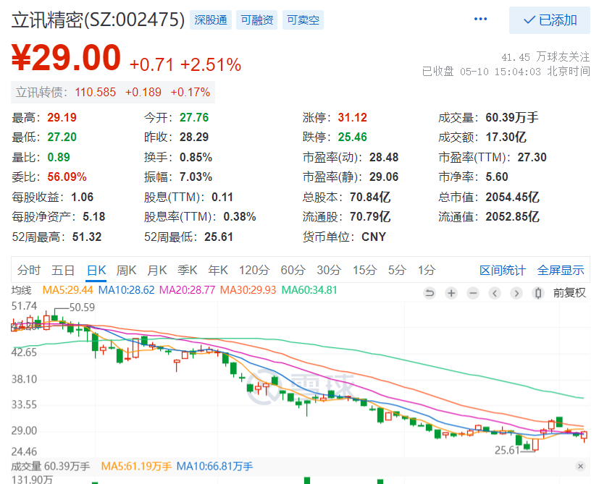Zoom in chart with plus icon

[x=451, y=293]
